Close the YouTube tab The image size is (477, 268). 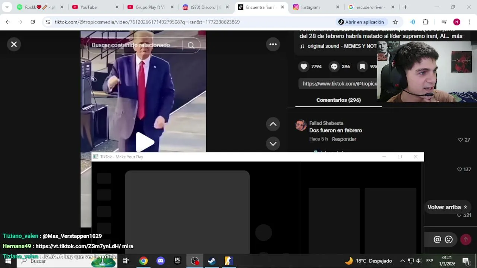point(117,7)
